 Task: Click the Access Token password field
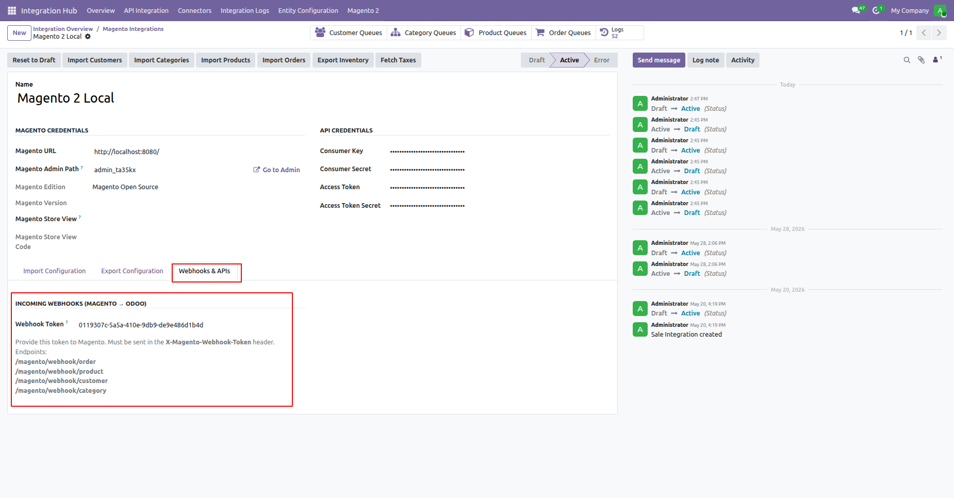[x=499, y=187]
